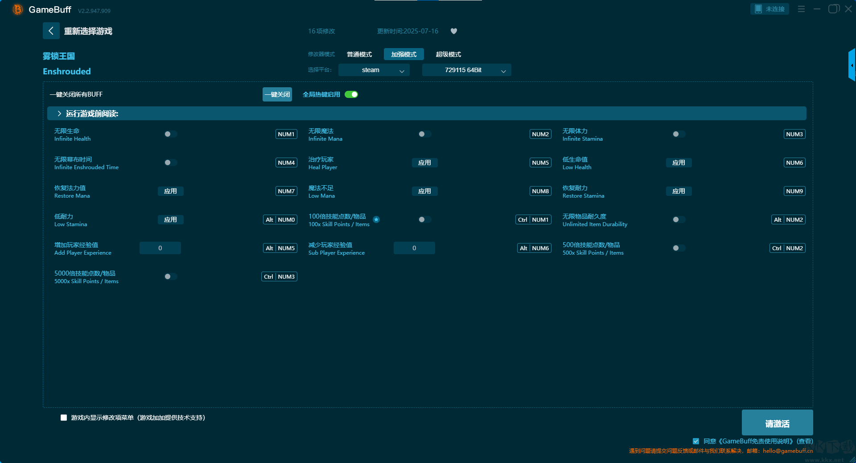856x463 pixels.
Task: Click the star badge beside 100x Skill Points
Action: coord(376,219)
